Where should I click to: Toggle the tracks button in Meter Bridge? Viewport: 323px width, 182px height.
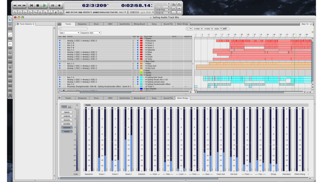(x=67, y=131)
